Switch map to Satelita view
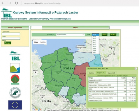 [x=43, y=42]
